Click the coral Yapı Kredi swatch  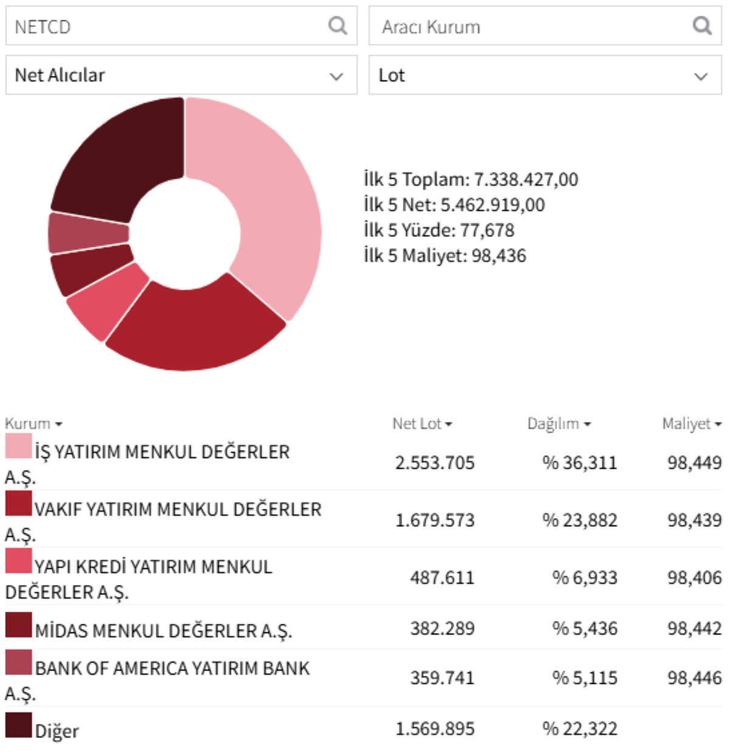[18, 560]
